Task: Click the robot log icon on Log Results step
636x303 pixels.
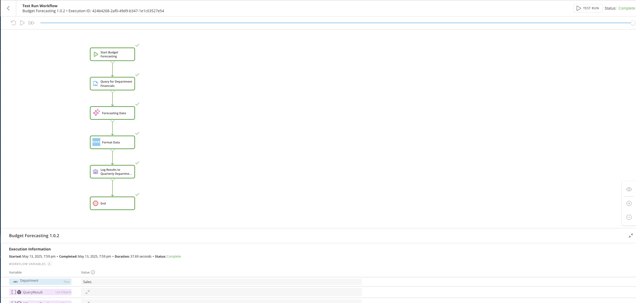Action: pos(96,172)
